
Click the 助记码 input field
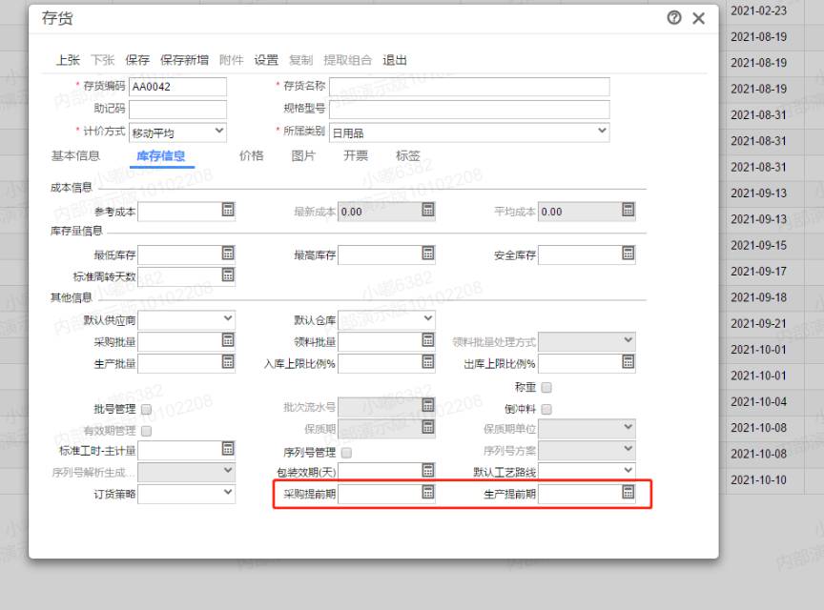[x=177, y=110]
